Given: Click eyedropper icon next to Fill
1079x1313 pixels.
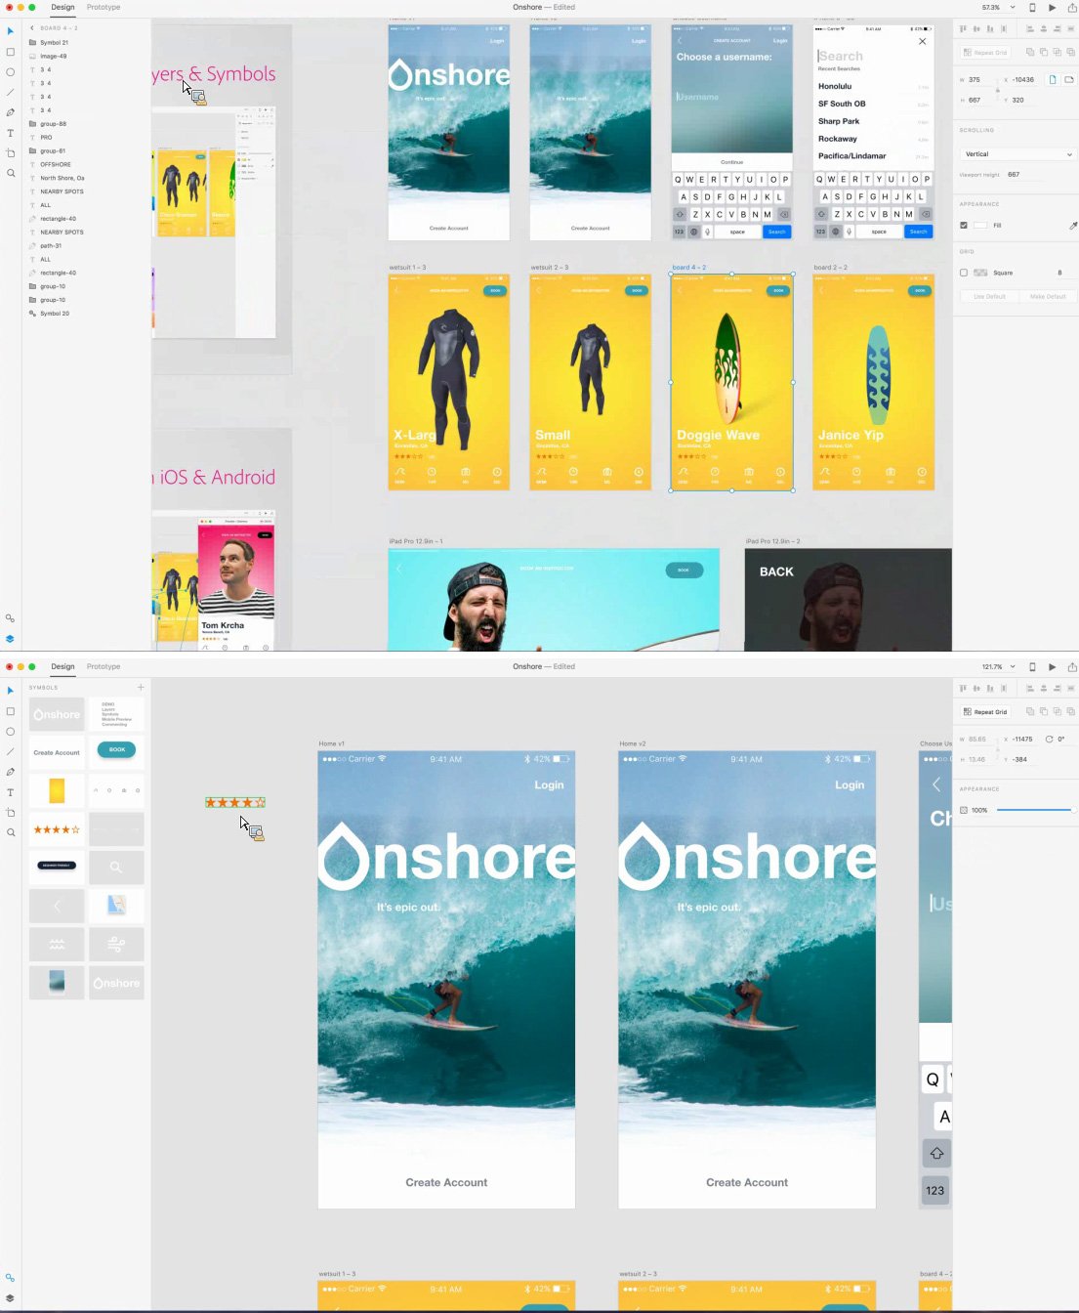Looking at the screenshot, I should tap(1072, 225).
